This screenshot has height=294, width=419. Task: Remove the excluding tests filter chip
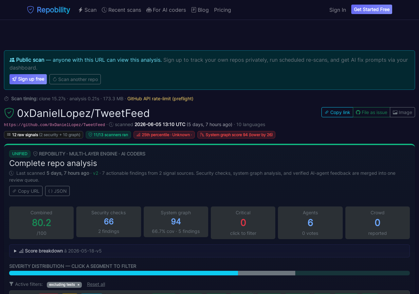coord(78,285)
